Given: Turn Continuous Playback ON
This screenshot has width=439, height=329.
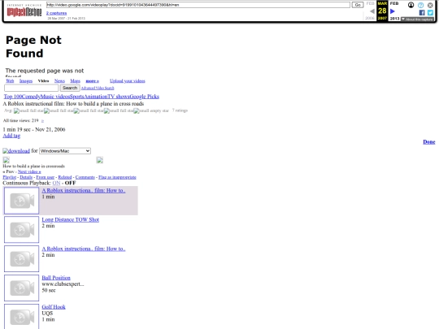Looking at the screenshot, I should pos(56,183).
